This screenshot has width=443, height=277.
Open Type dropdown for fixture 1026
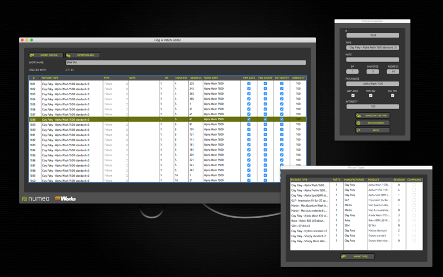click(x=116, y=109)
